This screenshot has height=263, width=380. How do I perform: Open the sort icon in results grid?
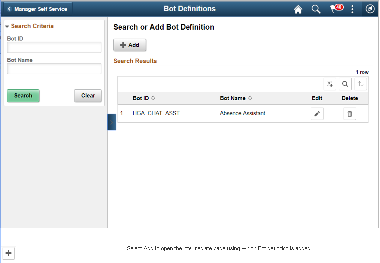[x=361, y=84]
